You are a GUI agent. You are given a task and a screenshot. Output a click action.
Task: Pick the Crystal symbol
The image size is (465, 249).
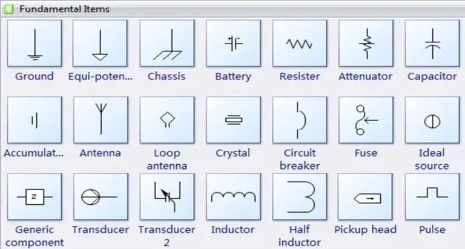click(233, 120)
